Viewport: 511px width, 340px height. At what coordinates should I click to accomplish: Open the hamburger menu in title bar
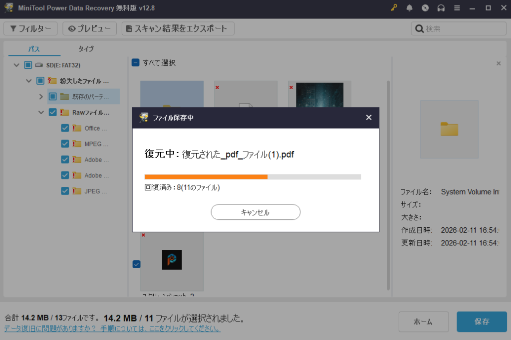click(457, 8)
